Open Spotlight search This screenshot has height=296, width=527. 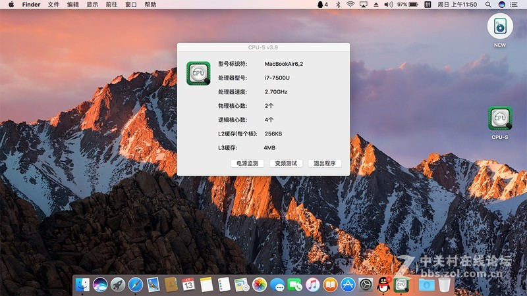click(488, 5)
